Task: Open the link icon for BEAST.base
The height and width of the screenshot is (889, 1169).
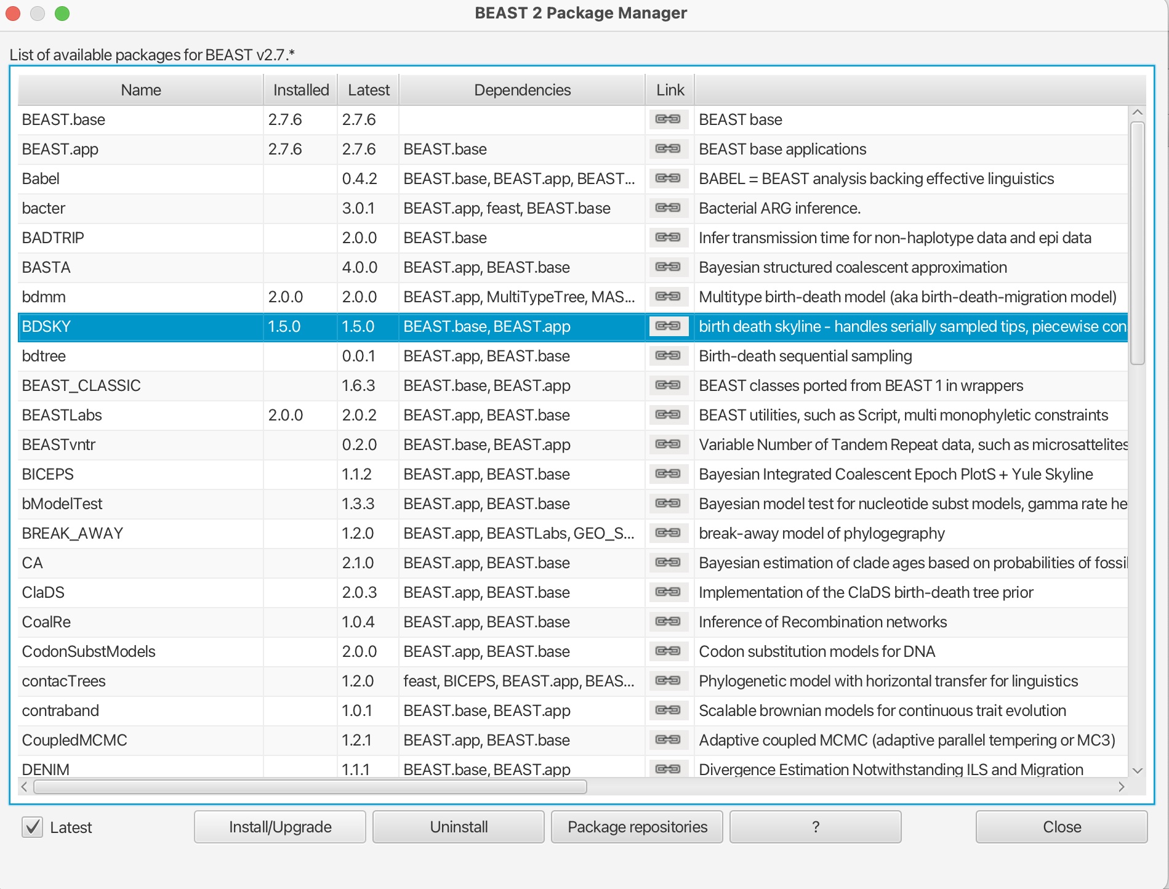Action: (x=668, y=119)
